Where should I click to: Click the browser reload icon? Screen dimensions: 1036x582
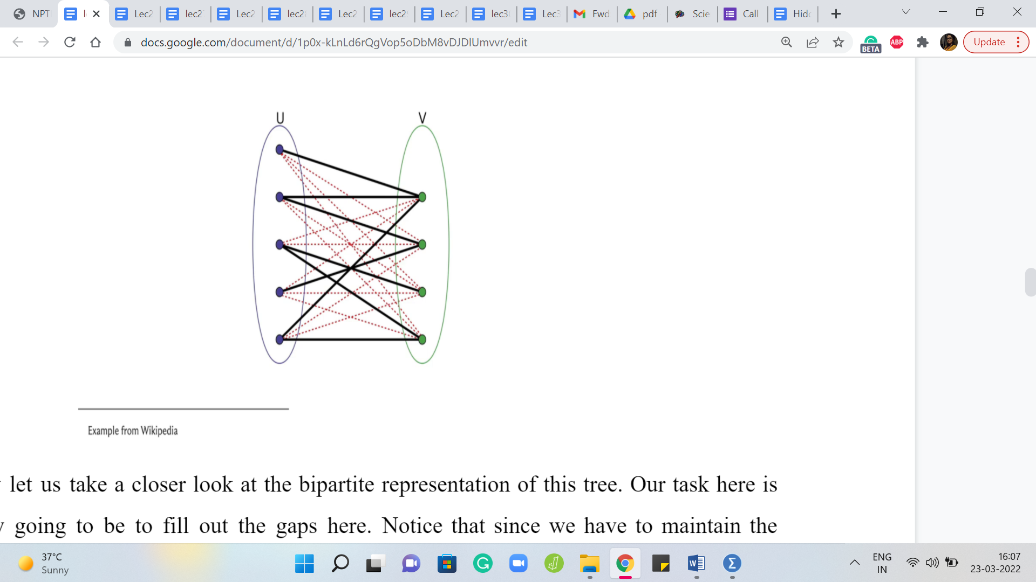[x=70, y=42]
